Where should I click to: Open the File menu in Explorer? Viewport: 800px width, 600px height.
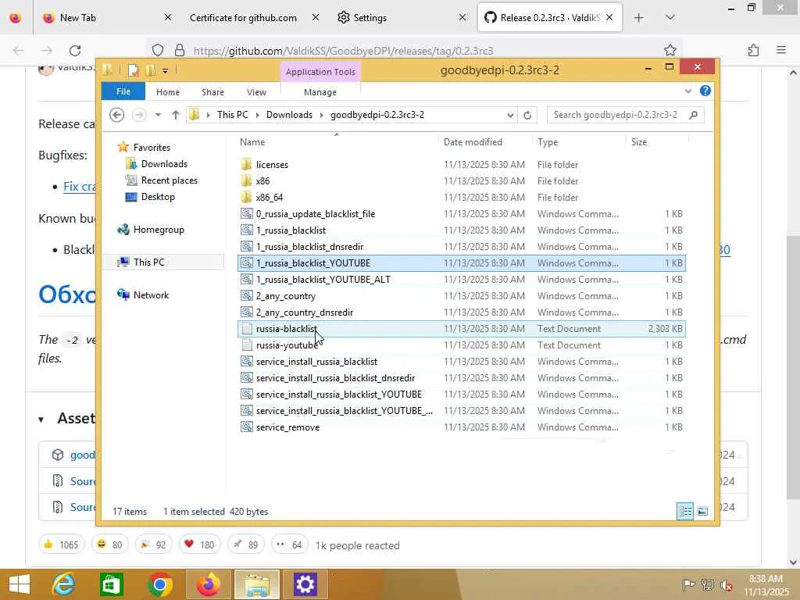(123, 92)
